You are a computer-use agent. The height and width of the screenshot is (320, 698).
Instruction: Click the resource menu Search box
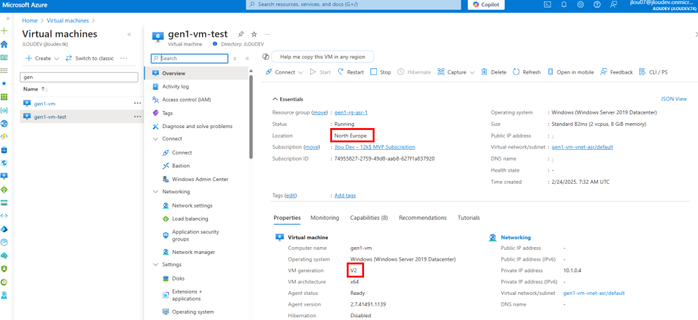tap(189, 59)
